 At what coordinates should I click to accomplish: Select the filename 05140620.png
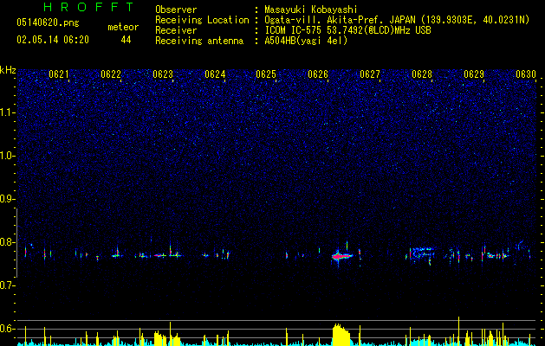coord(48,22)
